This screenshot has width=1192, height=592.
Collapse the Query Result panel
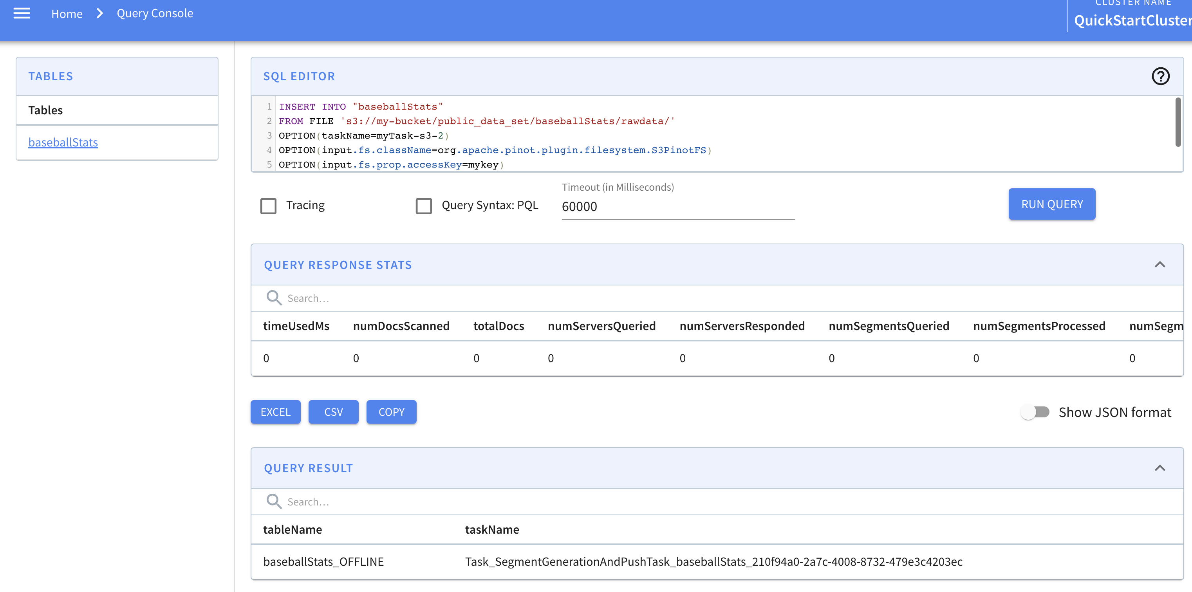(x=1159, y=468)
